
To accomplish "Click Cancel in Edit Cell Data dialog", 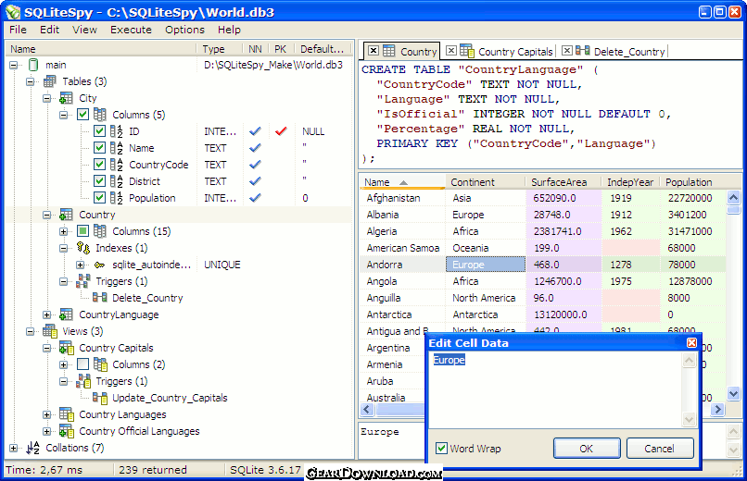I will pyautogui.click(x=659, y=449).
